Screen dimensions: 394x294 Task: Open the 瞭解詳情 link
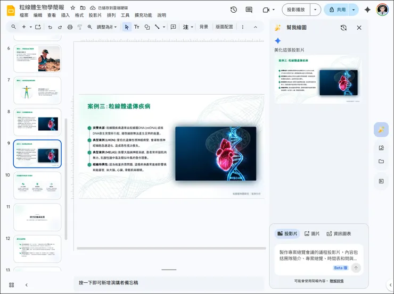click(336, 281)
